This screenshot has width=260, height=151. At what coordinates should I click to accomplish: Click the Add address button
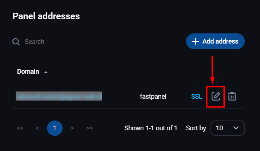215,41
